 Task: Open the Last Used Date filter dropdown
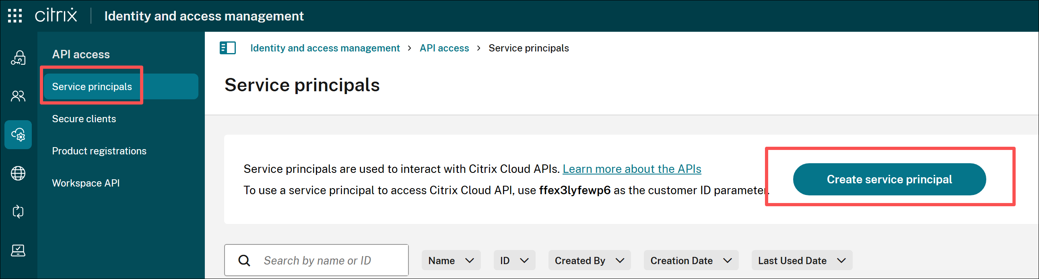(x=802, y=261)
